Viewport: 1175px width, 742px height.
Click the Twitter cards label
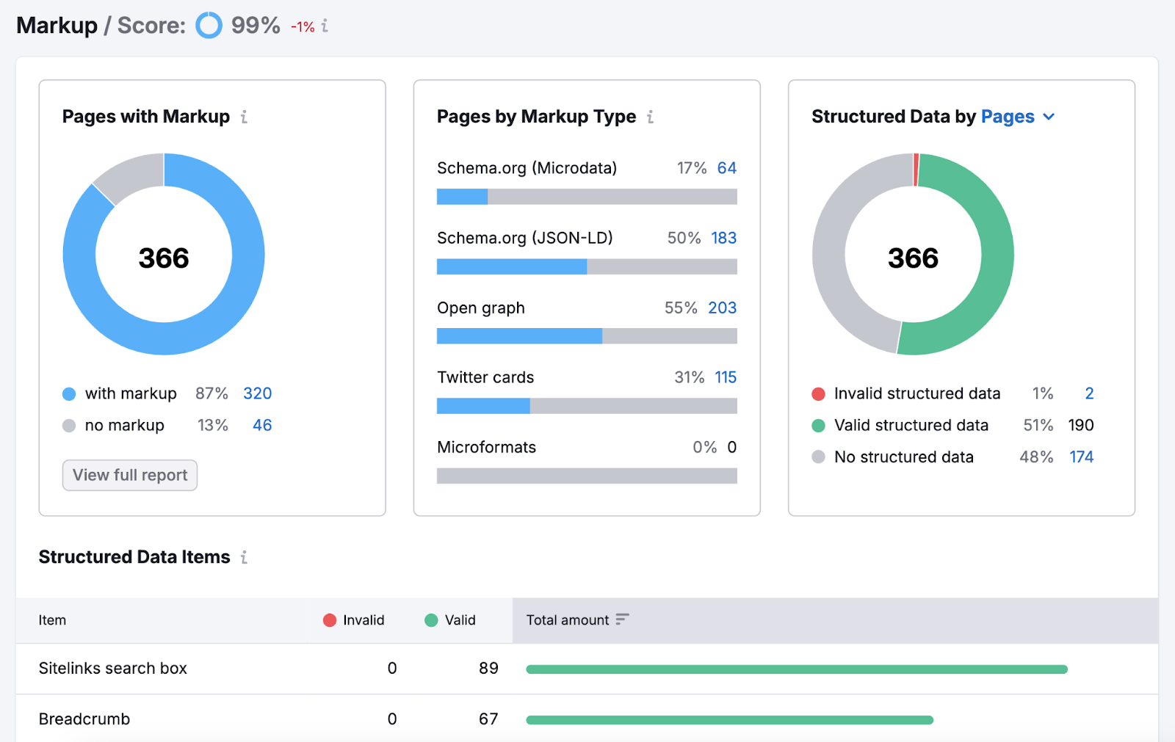point(485,377)
